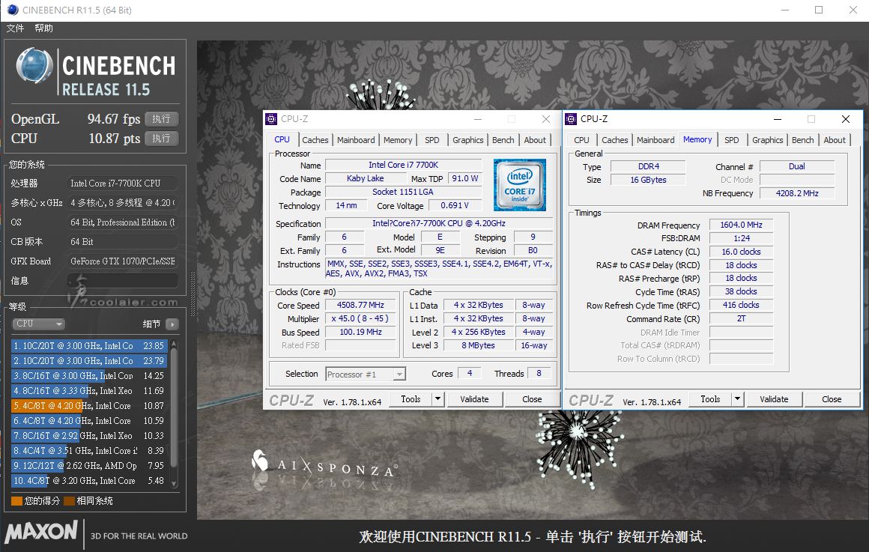Switch to CPU tab in left CPU-Z window
The image size is (869, 552).
pyautogui.click(x=282, y=139)
